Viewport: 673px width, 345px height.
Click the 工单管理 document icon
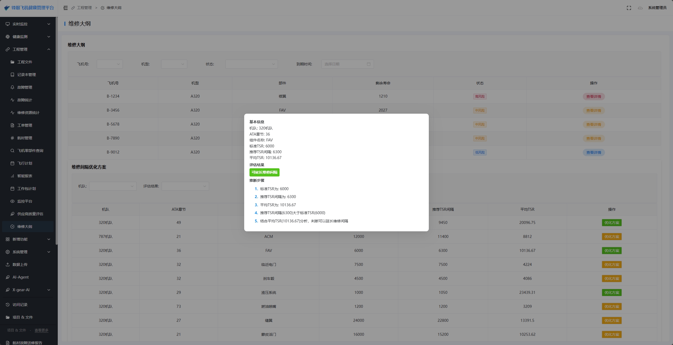click(x=12, y=125)
